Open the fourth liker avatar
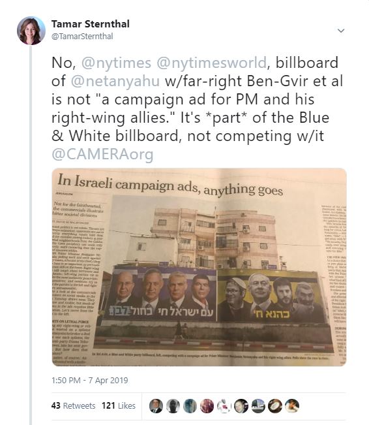The width and height of the screenshot is (369, 425). [207, 406]
